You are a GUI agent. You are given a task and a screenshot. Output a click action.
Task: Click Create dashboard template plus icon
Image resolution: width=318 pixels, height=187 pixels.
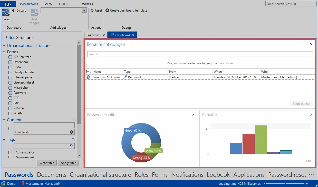107,11
